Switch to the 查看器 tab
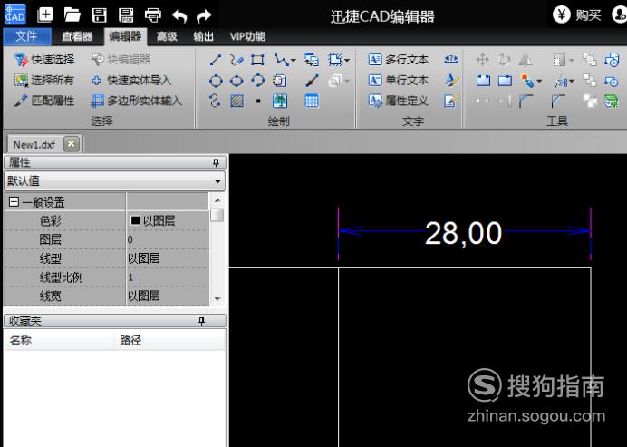Screen dimensions: 627x447 (x=77, y=37)
